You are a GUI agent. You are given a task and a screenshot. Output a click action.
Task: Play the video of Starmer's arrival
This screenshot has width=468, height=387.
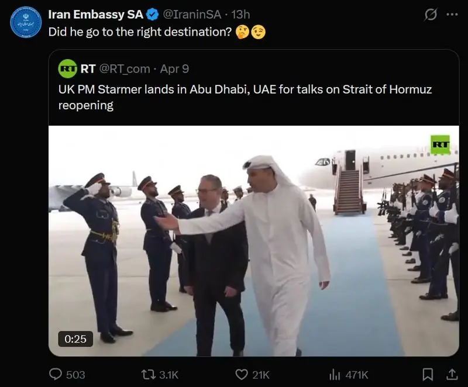pos(253,241)
